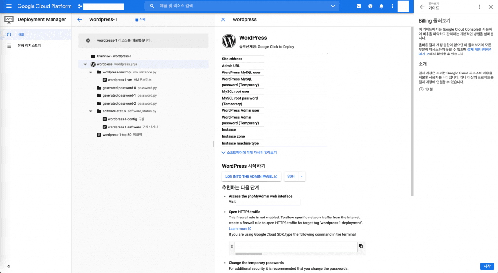498x273 pixels.
Task: Click the Deployment Manager product icon
Action: [x=9, y=19]
